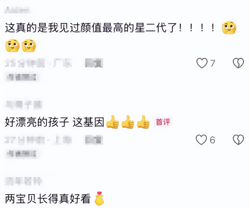Tap the blurred pill button below the 好漂亮的孩子 comment
This screenshot has width=249, height=208.
pos(22,154)
